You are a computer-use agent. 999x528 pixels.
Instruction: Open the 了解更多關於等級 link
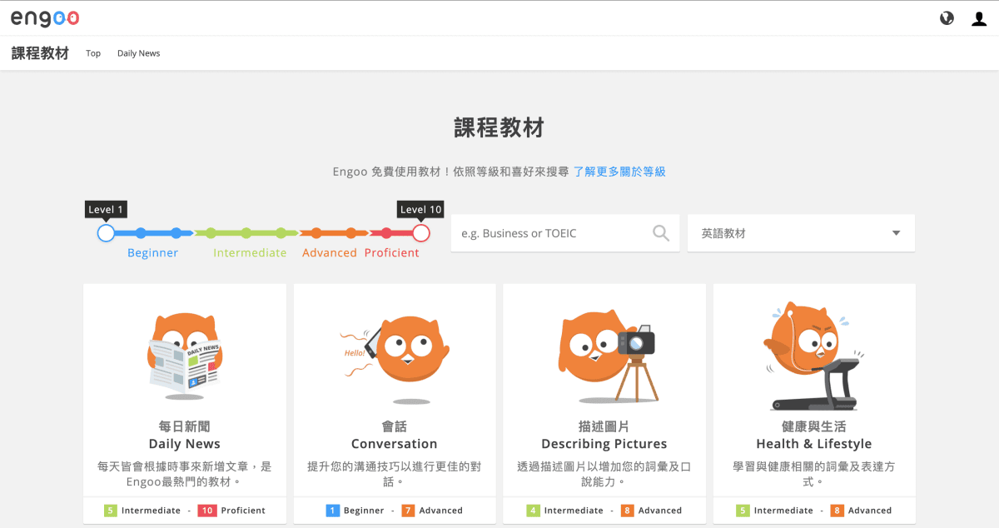coord(619,172)
